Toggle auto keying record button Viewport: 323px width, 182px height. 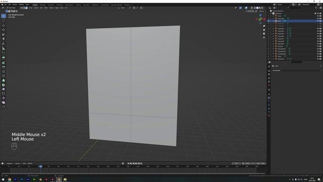tap(123, 163)
